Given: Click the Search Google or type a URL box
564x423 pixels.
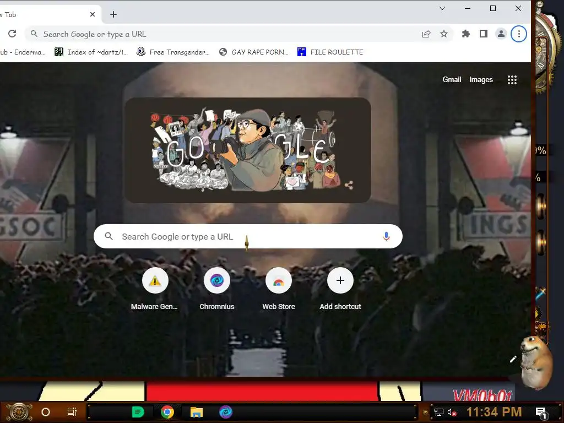Looking at the screenshot, I should coord(248,236).
